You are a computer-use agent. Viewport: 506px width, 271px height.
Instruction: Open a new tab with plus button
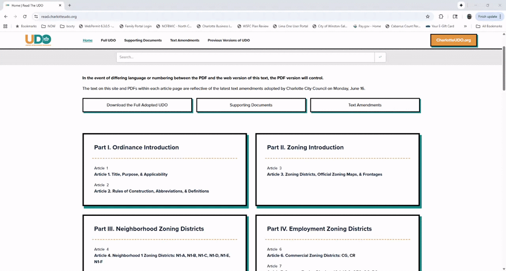click(x=69, y=5)
